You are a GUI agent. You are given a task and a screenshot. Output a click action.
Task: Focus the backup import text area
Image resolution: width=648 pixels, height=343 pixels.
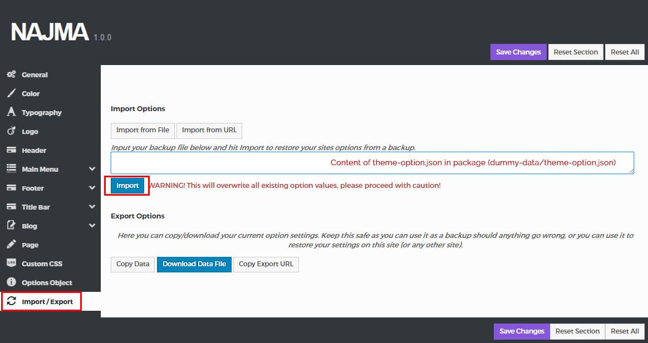pos(372,163)
